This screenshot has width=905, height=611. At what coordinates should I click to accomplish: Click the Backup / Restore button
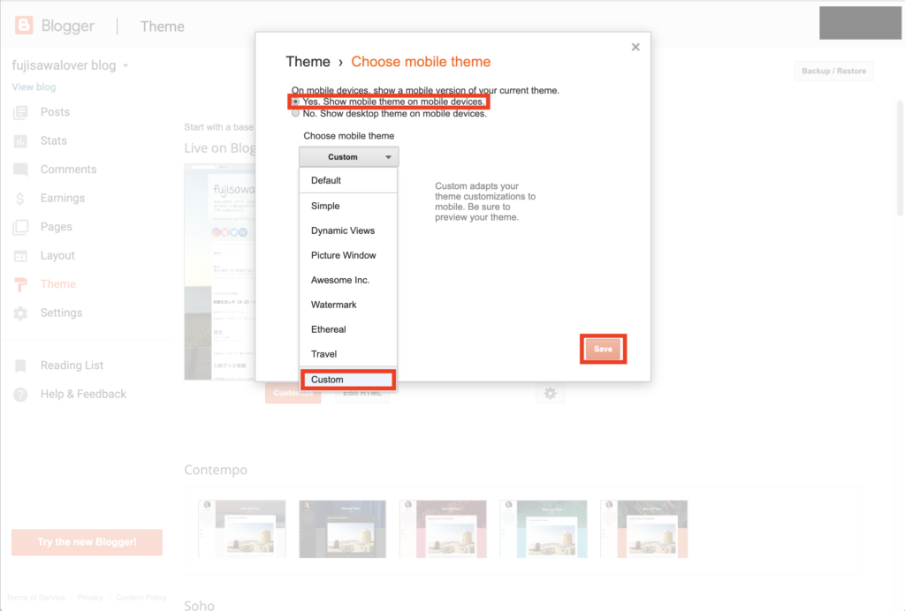point(833,71)
